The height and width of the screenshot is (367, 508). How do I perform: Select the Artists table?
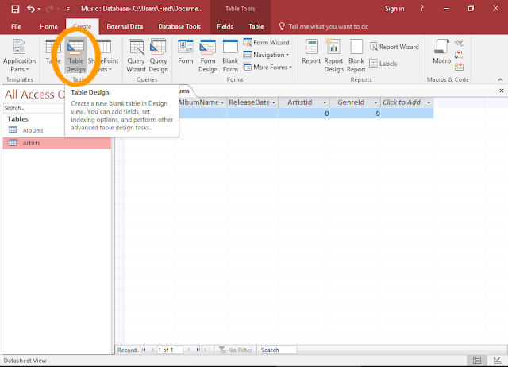[56, 143]
